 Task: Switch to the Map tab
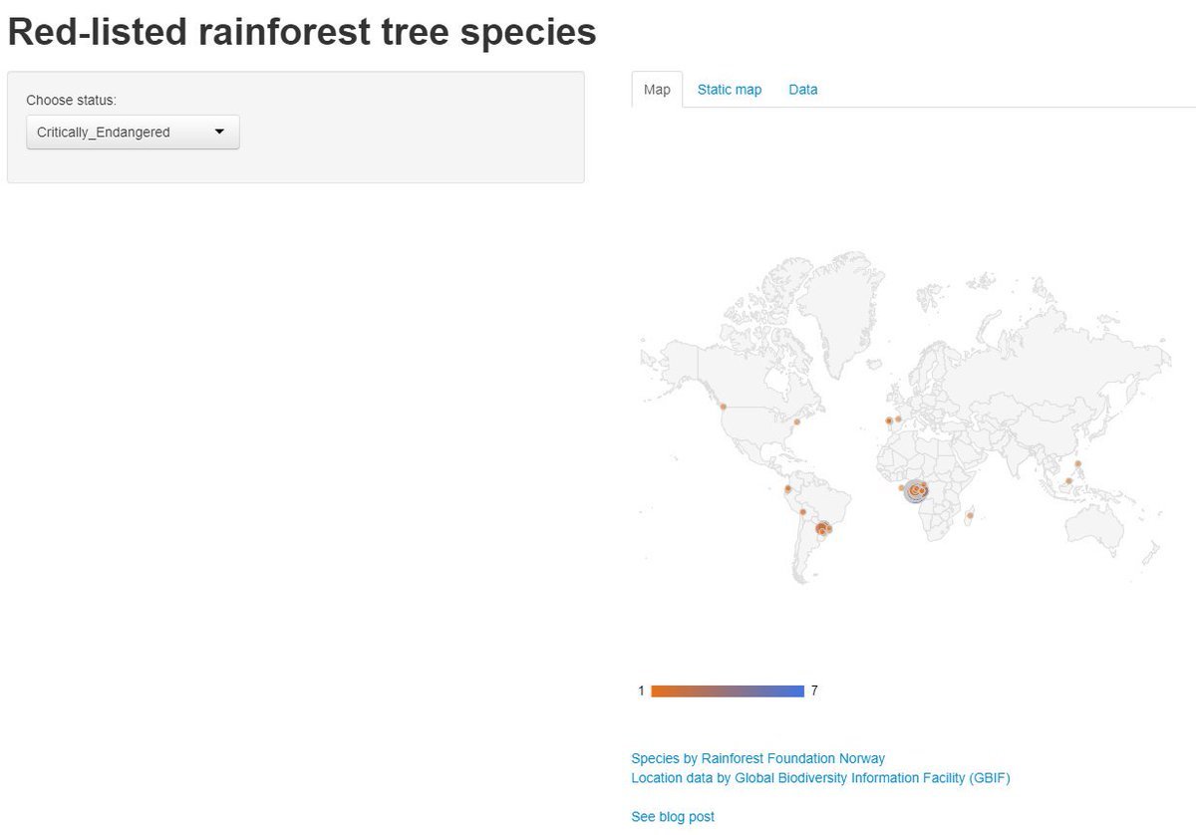[x=657, y=90]
